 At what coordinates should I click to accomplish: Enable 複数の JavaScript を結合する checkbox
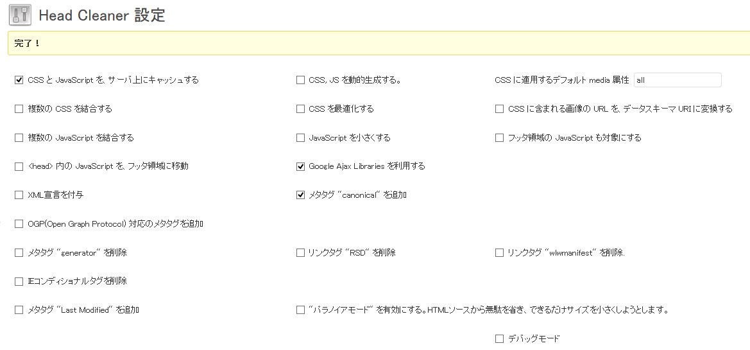[x=19, y=138]
